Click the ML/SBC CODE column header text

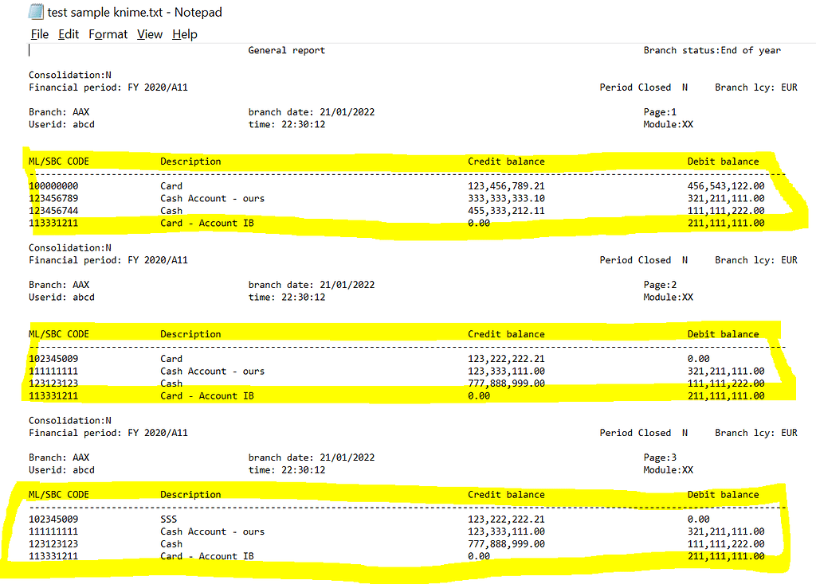click(55, 161)
